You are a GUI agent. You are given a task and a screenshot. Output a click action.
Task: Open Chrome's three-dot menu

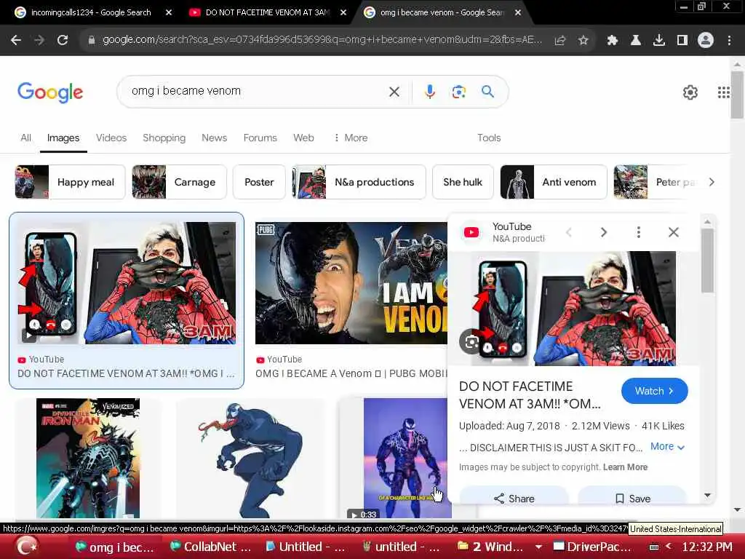729,41
